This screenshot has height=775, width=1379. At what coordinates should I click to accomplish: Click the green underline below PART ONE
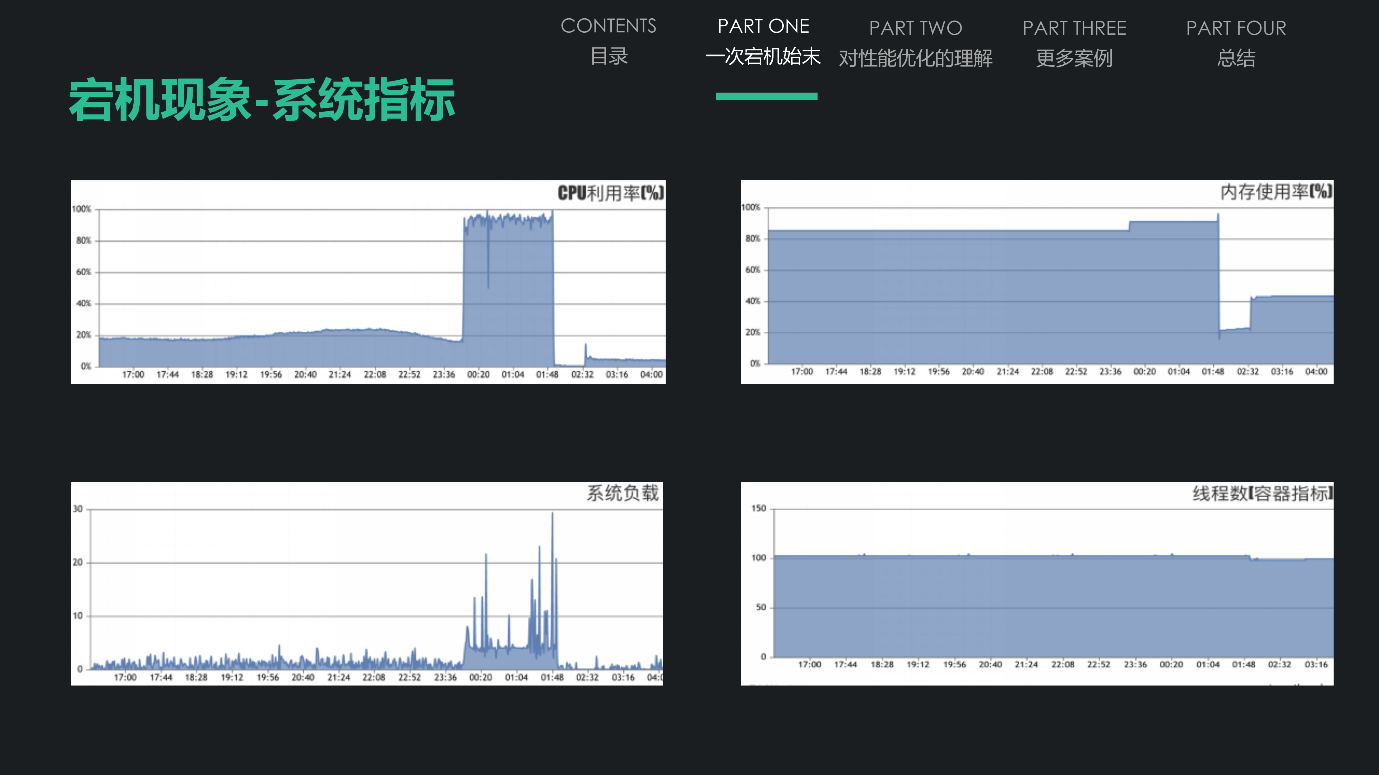[765, 96]
